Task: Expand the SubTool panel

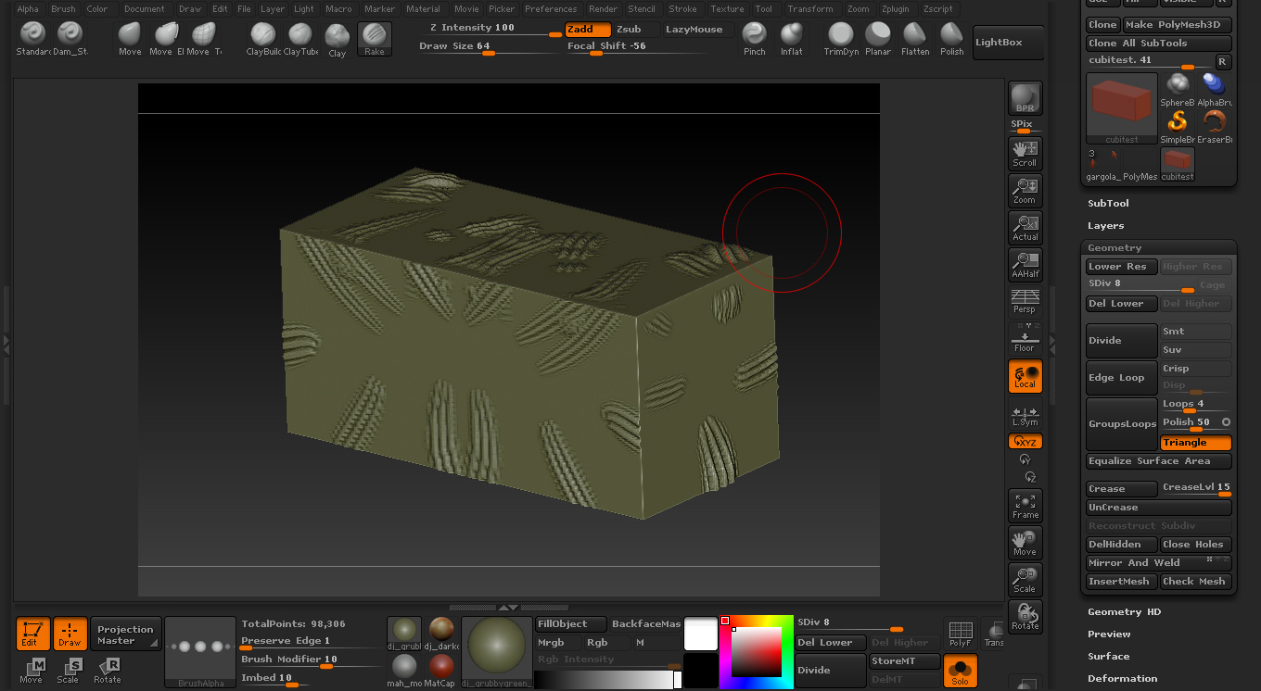Action: pyautogui.click(x=1109, y=203)
